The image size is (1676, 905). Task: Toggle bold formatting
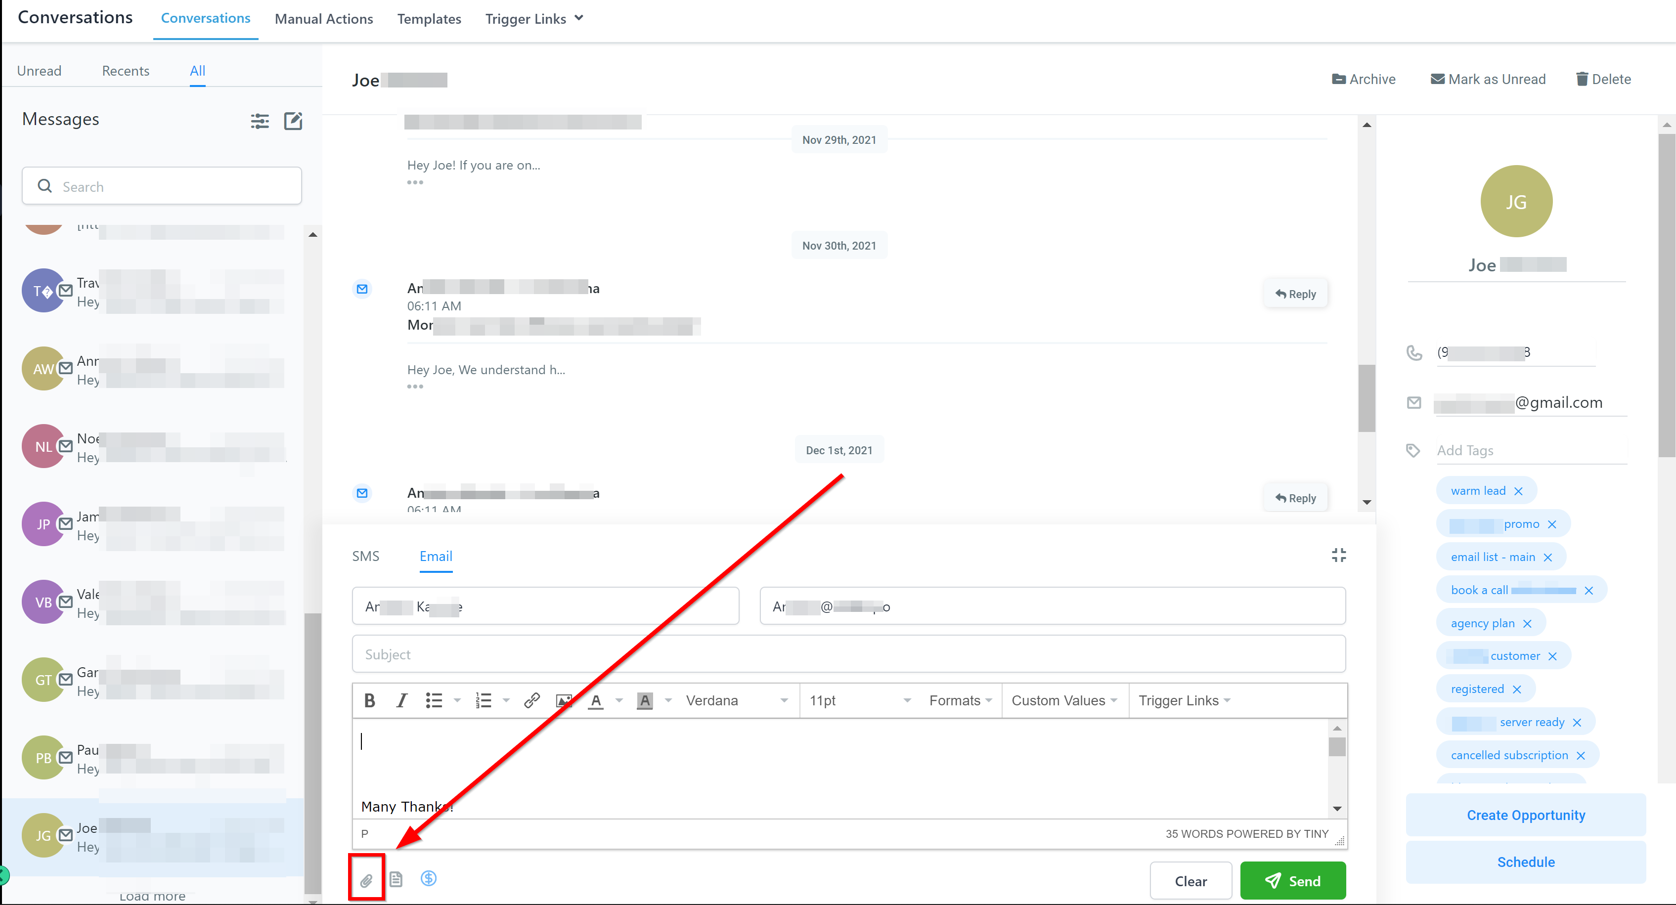pyautogui.click(x=369, y=700)
